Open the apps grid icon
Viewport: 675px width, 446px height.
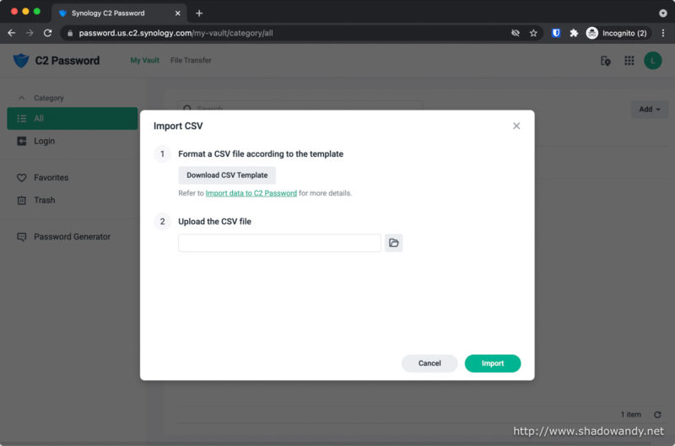click(x=629, y=61)
